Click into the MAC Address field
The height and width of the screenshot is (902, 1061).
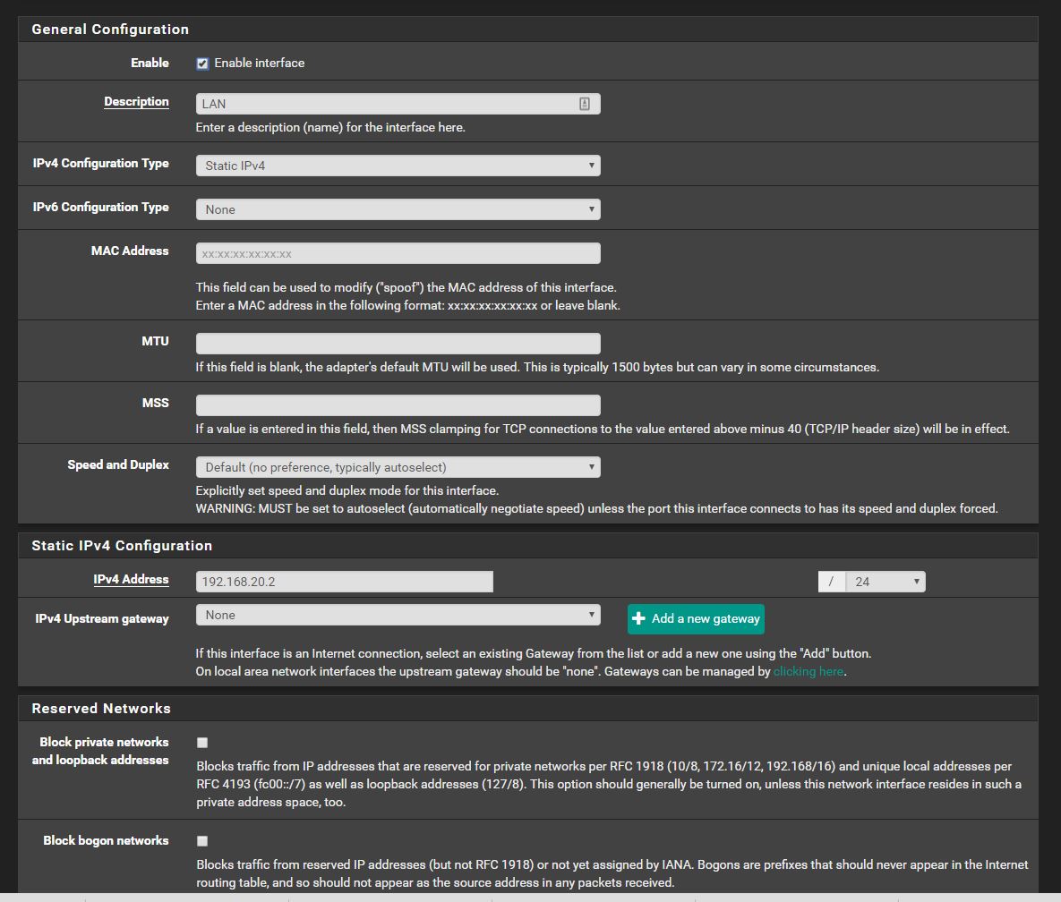(x=398, y=253)
